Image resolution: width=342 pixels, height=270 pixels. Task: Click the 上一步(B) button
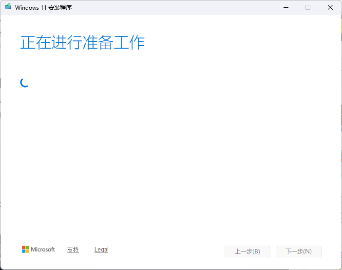[247, 252]
